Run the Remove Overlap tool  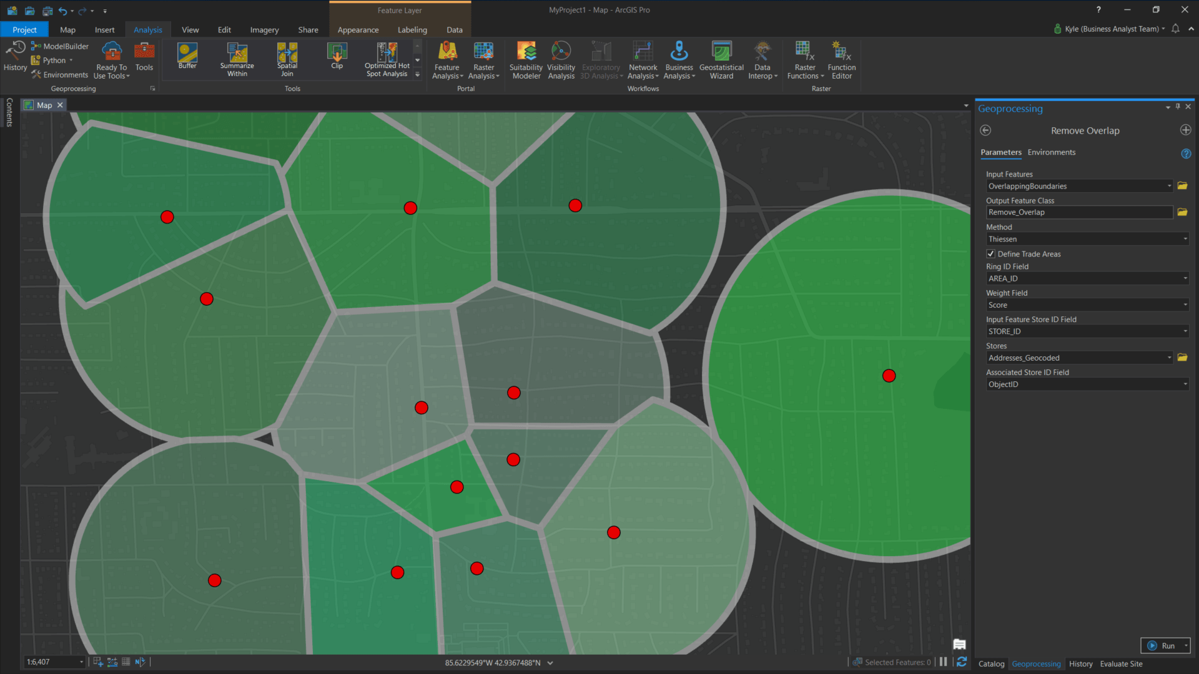coord(1164,645)
